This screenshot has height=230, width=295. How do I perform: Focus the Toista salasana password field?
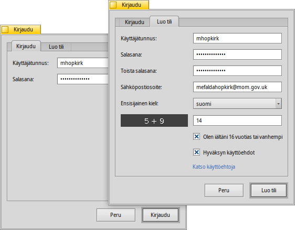tap(237, 71)
